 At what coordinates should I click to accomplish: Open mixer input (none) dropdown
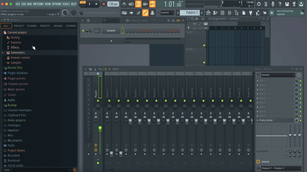click(x=278, y=75)
